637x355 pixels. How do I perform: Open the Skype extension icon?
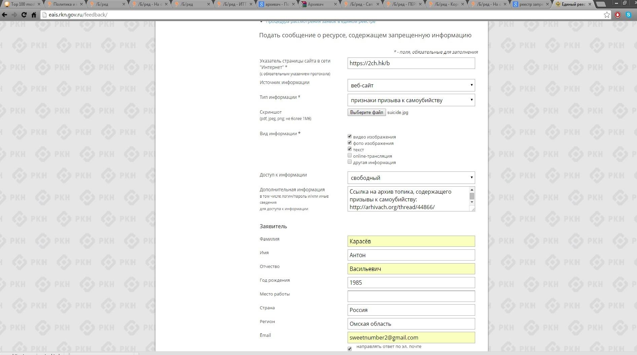[x=628, y=15]
